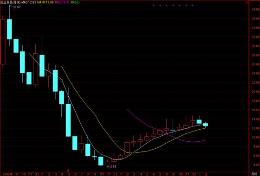This screenshot has width=260, height=176.
Task: Select the first magenta dot in the top row
Action: (154, 5)
